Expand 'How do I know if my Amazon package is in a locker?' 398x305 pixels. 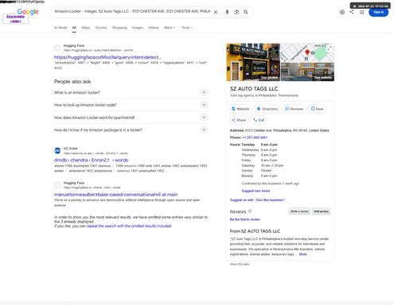(131, 129)
